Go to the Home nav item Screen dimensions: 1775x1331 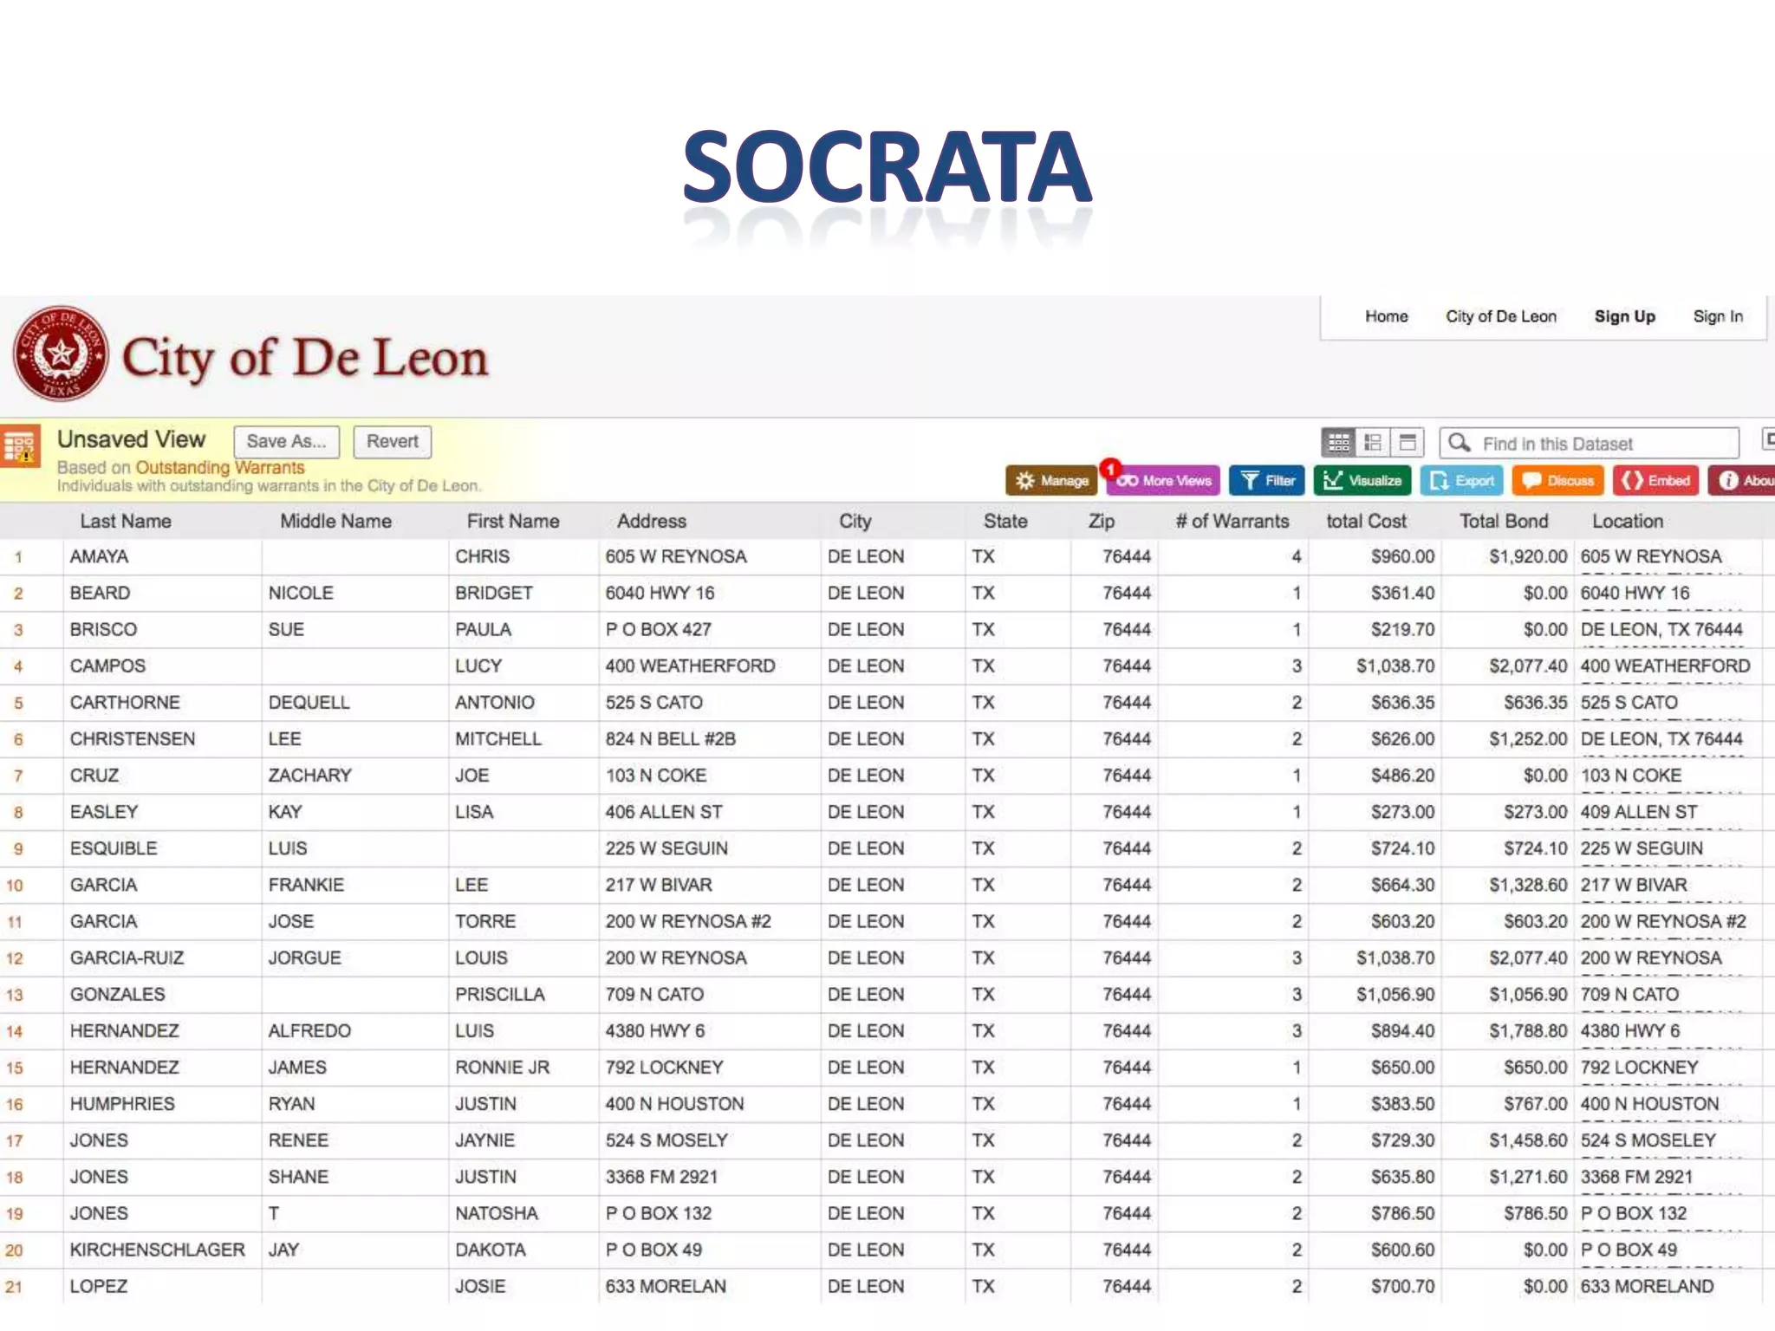pos(1386,317)
